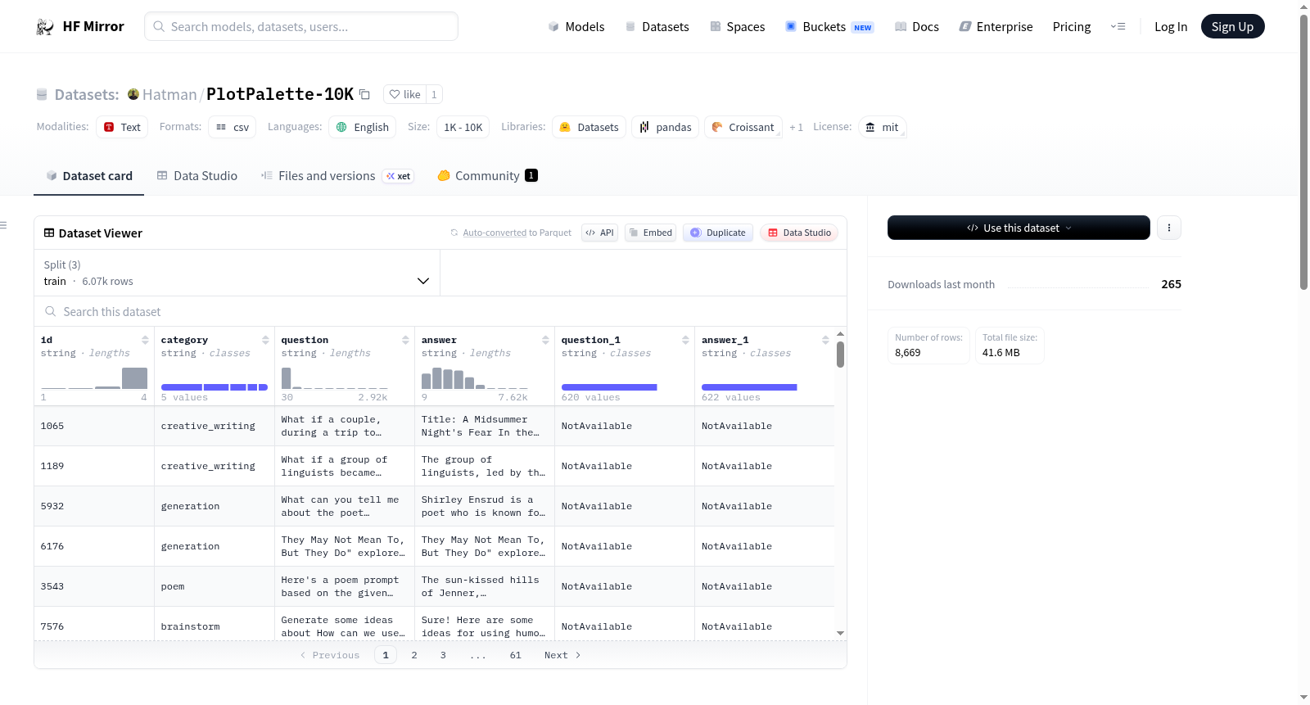Open the more options three-dot menu
The width and height of the screenshot is (1310, 705).
click(1169, 228)
